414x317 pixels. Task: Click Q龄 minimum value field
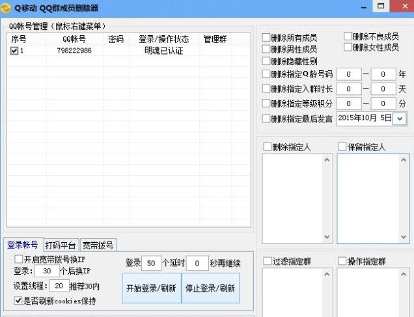click(x=348, y=74)
